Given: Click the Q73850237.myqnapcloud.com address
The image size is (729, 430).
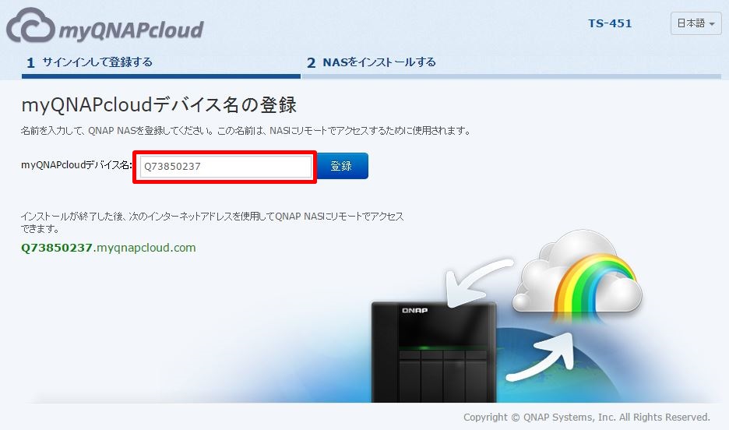Looking at the screenshot, I should (108, 248).
